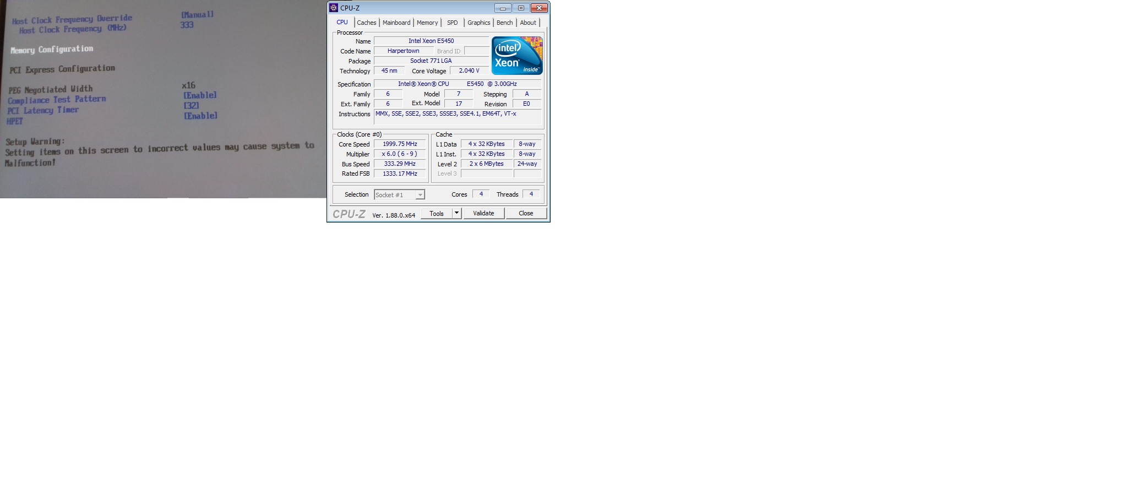Switch to the Graphics tab
Viewport: 1121px width, 477px height.
click(478, 23)
